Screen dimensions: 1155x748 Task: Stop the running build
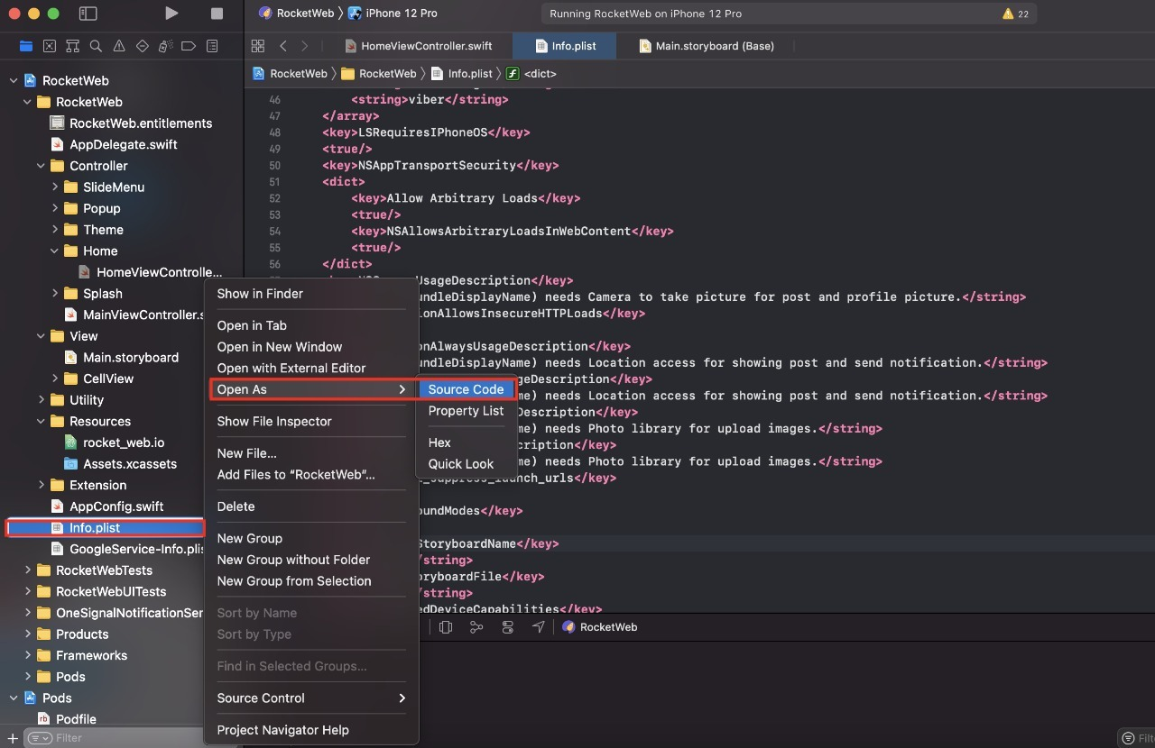click(x=217, y=14)
